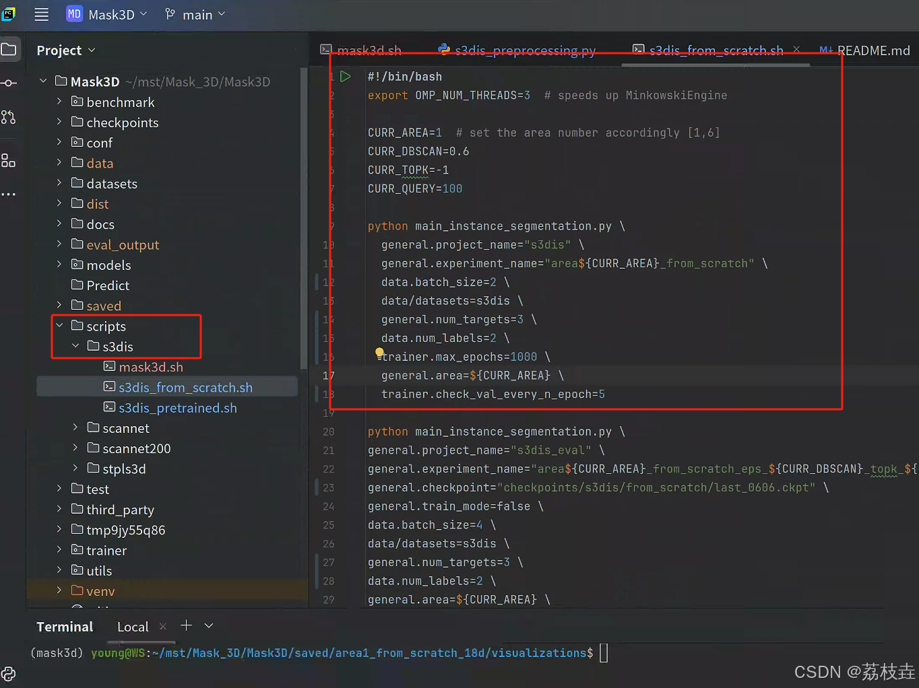919x688 pixels.
Task: Switch to the README.md tab
Action: click(865, 50)
